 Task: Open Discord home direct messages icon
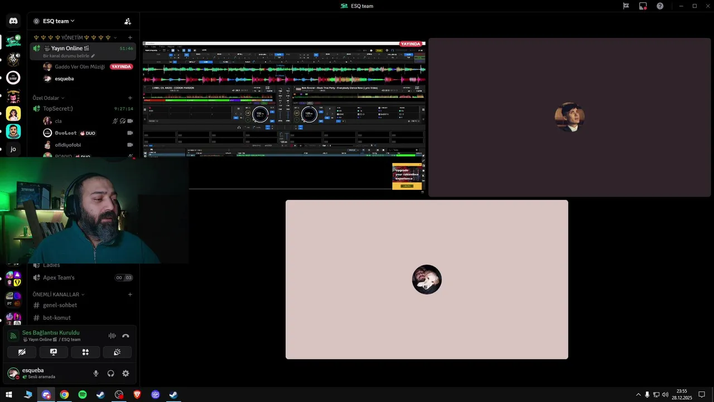pos(13,21)
